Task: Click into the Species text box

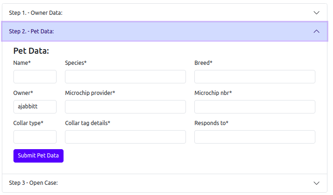Action: [x=125, y=77]
